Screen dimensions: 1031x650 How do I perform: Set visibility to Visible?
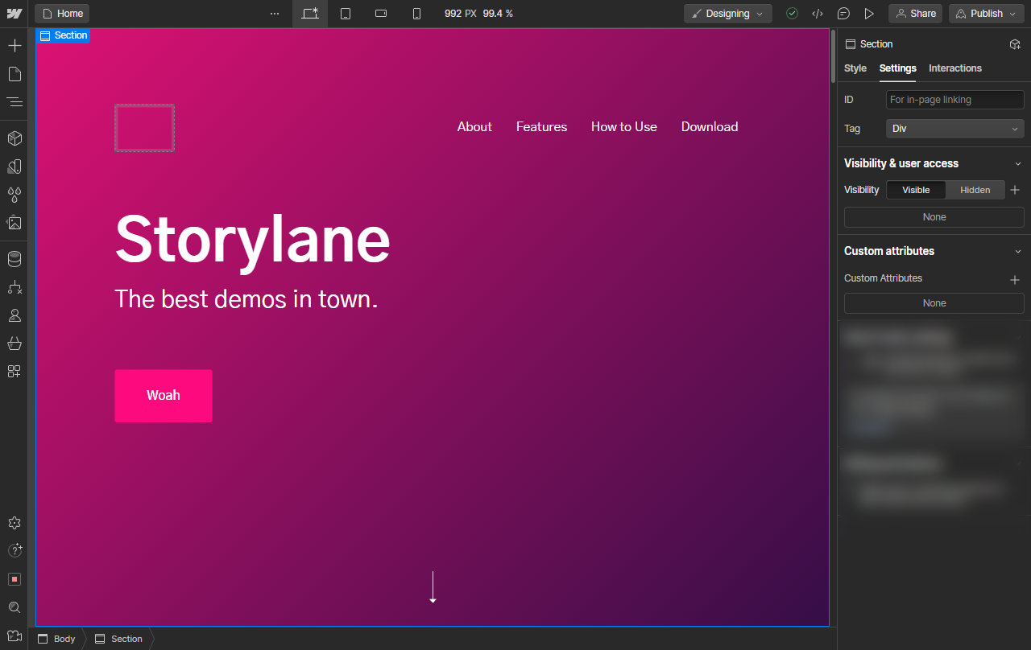(x=916, y=190)
